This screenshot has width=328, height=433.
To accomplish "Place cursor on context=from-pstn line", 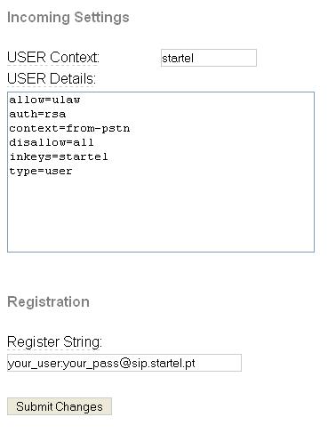I will click(x=69, y=128).
